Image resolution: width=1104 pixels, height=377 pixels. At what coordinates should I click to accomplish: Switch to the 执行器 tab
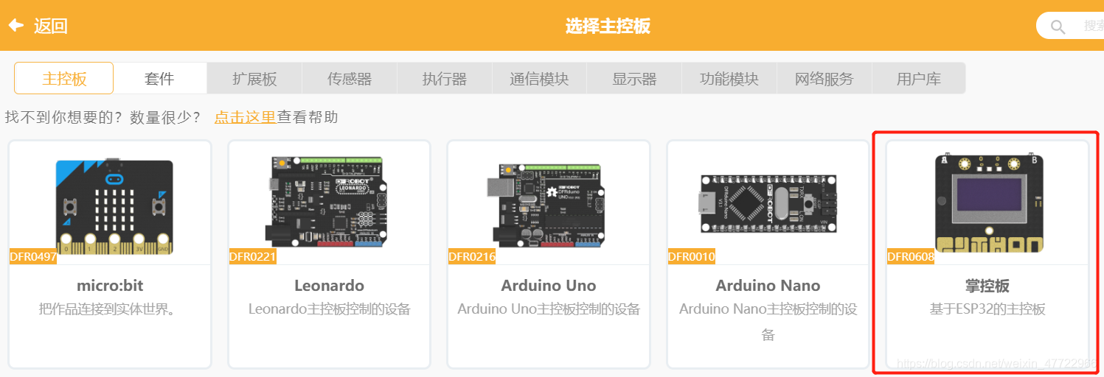click(445, 78)
